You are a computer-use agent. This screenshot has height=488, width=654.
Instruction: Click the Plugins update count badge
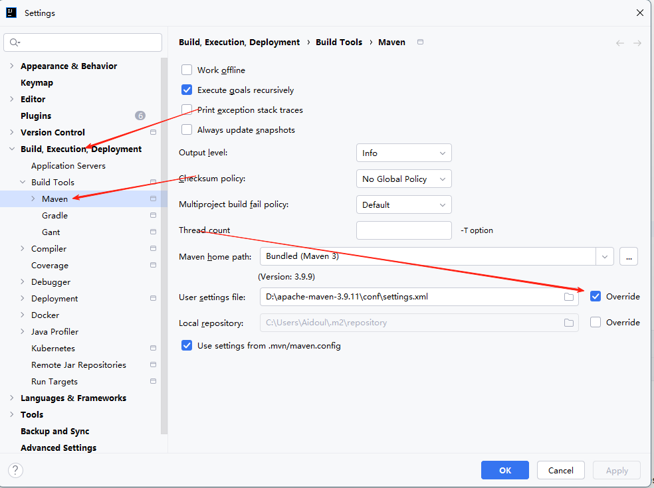click(140, 116)
